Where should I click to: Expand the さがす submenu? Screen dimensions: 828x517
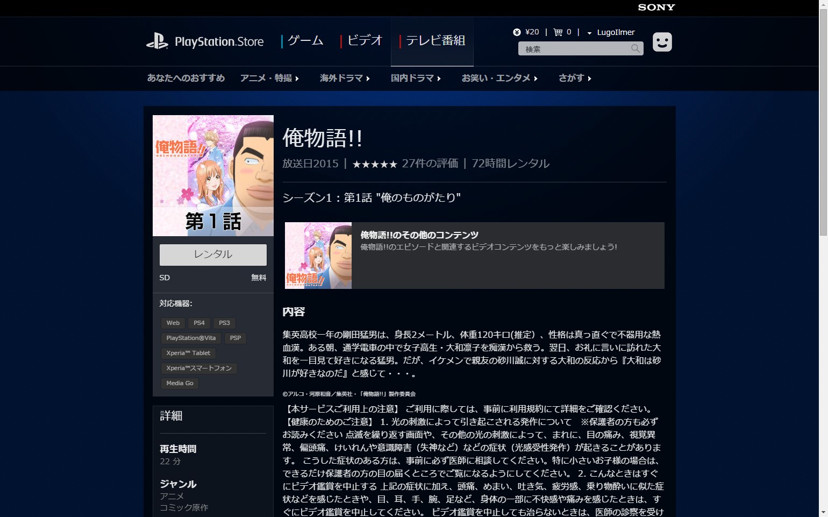click(575, 78)
